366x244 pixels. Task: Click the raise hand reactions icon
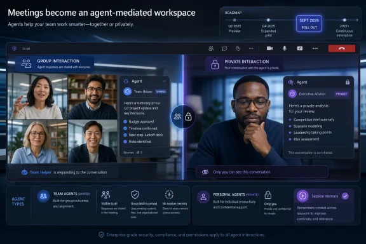point(238,48)
